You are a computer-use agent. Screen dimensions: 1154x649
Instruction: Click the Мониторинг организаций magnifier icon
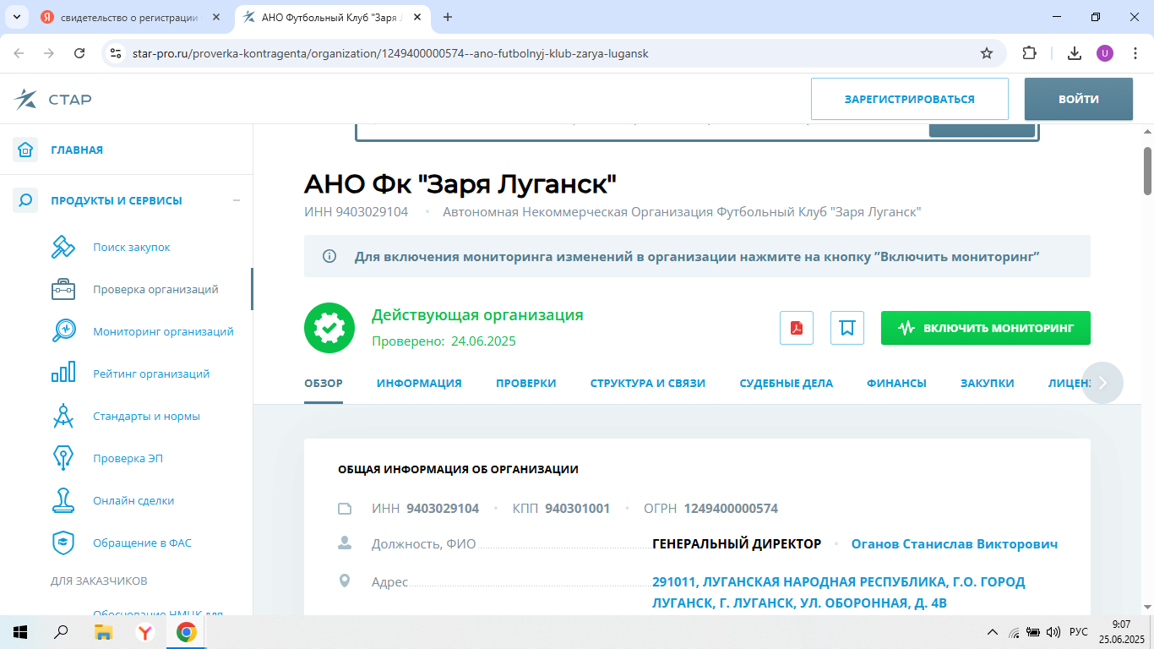click(64, 331)
